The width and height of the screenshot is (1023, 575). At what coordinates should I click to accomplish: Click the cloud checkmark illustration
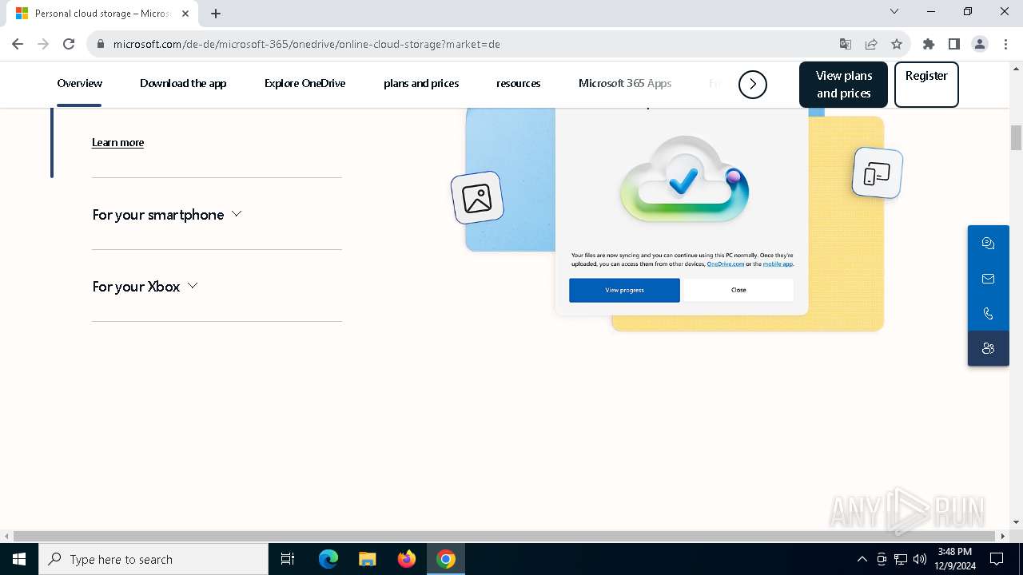pos(684,178)
